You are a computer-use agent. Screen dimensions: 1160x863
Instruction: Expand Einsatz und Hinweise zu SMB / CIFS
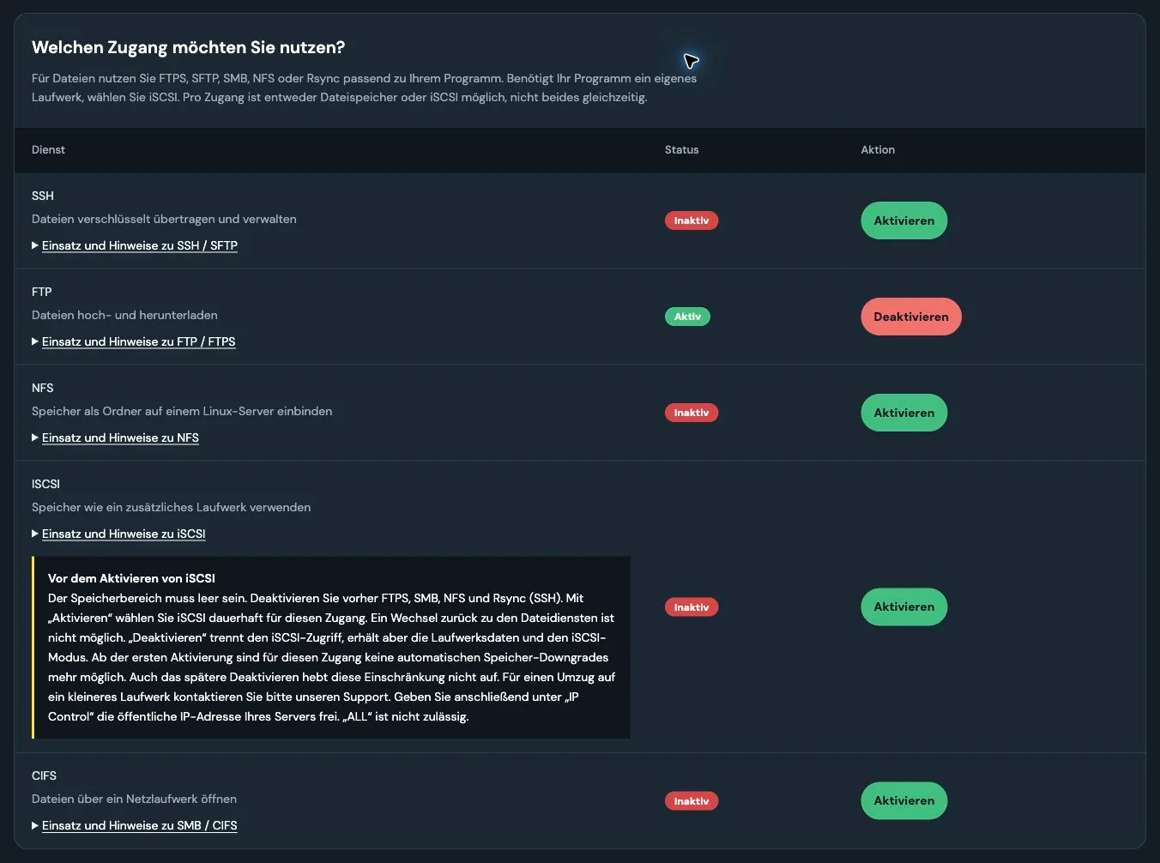pos(135,825)
